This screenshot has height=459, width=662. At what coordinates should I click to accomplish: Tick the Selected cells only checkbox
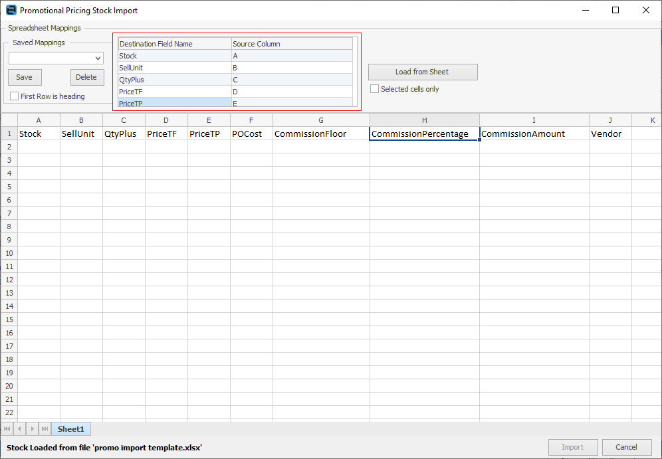(375, 89)
